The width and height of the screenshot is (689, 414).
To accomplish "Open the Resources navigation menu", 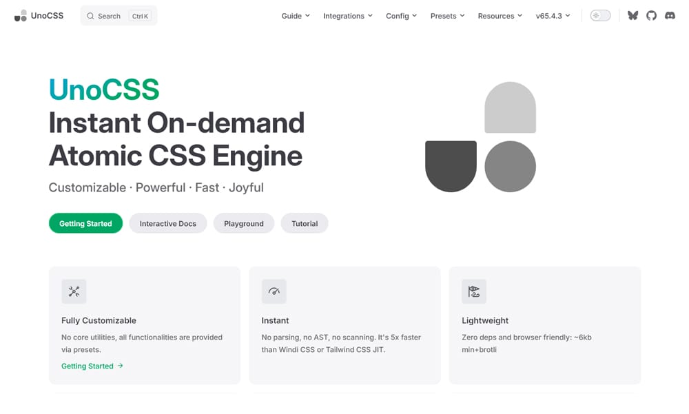I will (500, 16).
